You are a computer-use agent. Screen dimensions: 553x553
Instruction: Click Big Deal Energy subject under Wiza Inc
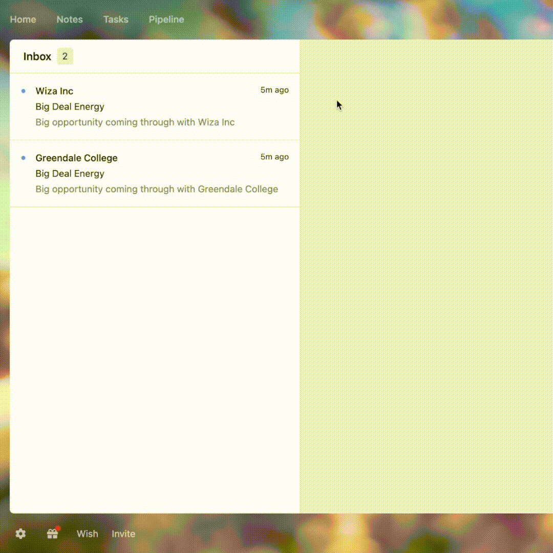[x=70, y=107]
